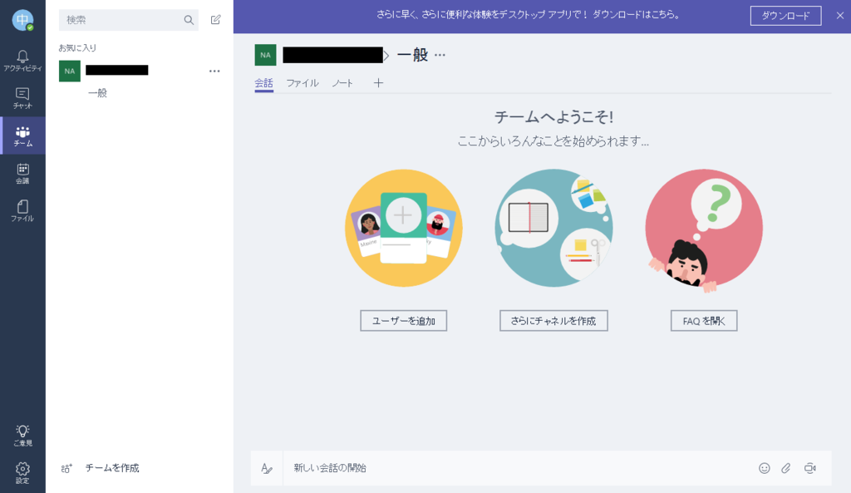The image size is (851, 493).
Task: Open text formatting options
Action: pos(268,468)
